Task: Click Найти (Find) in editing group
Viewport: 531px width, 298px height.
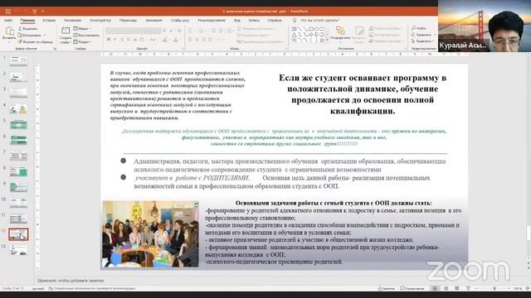Action: point(419,28)
